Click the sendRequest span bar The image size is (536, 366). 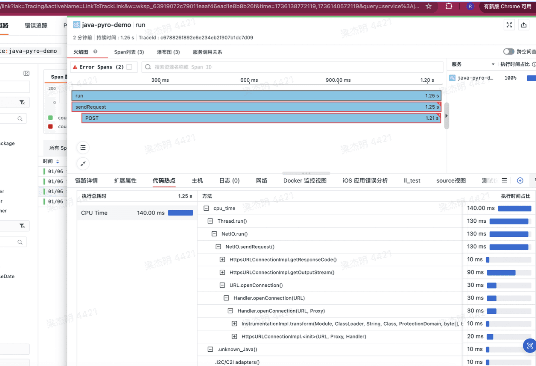tap(256, 107)
